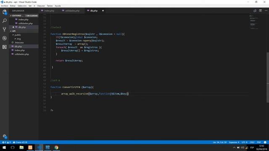The width and height of the screenshot is (269, 151).
Task: Click the 1 sin guardar badge
Action: [x=32, y=16]
